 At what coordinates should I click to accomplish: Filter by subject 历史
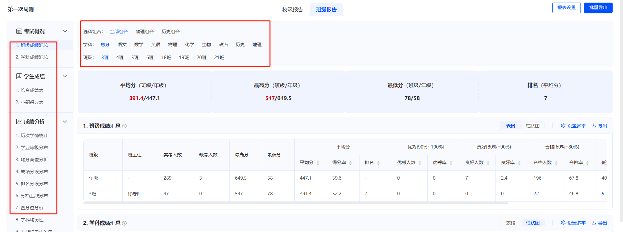240,45
